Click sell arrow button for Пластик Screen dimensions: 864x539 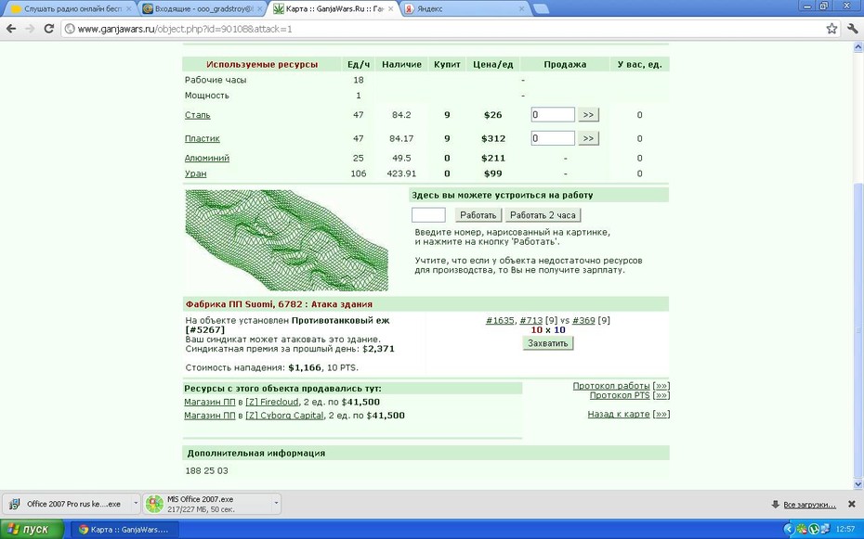tap(588, 138)
